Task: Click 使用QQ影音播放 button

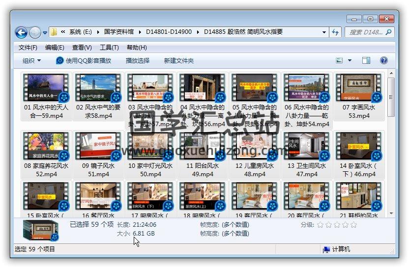Action: (84, 60)
